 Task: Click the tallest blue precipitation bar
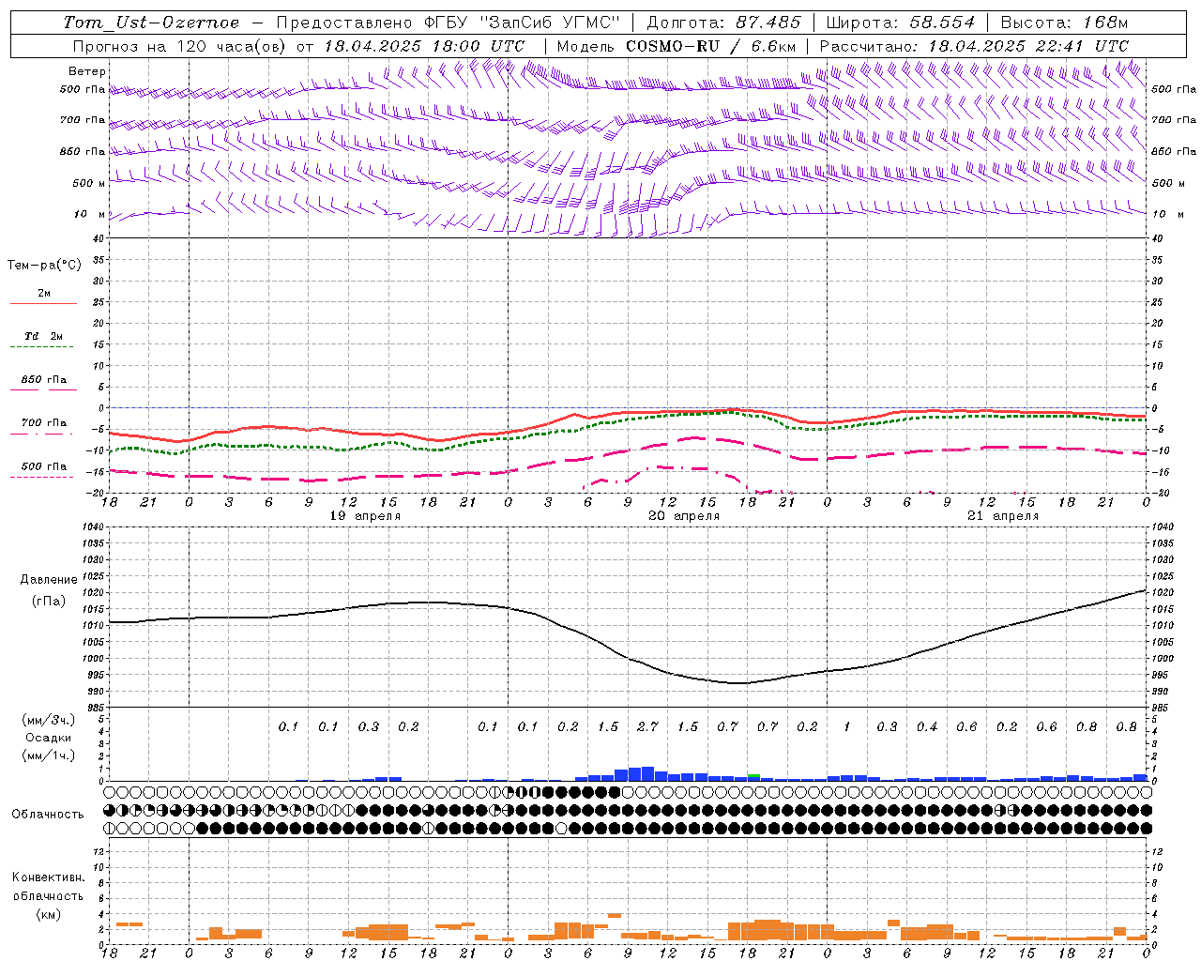tap(647, 774)
